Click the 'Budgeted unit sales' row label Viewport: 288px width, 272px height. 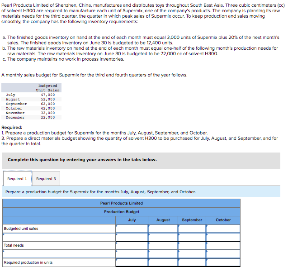21,229
